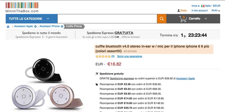Click the five-star rating icons
Screen dimensions: 225x112
tap(103, 56)
